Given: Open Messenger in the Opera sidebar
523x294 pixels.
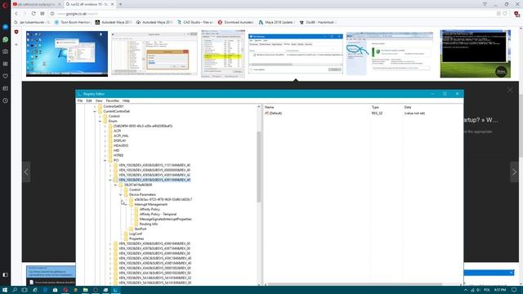Looking at the screenshot, I should point(6,27).
